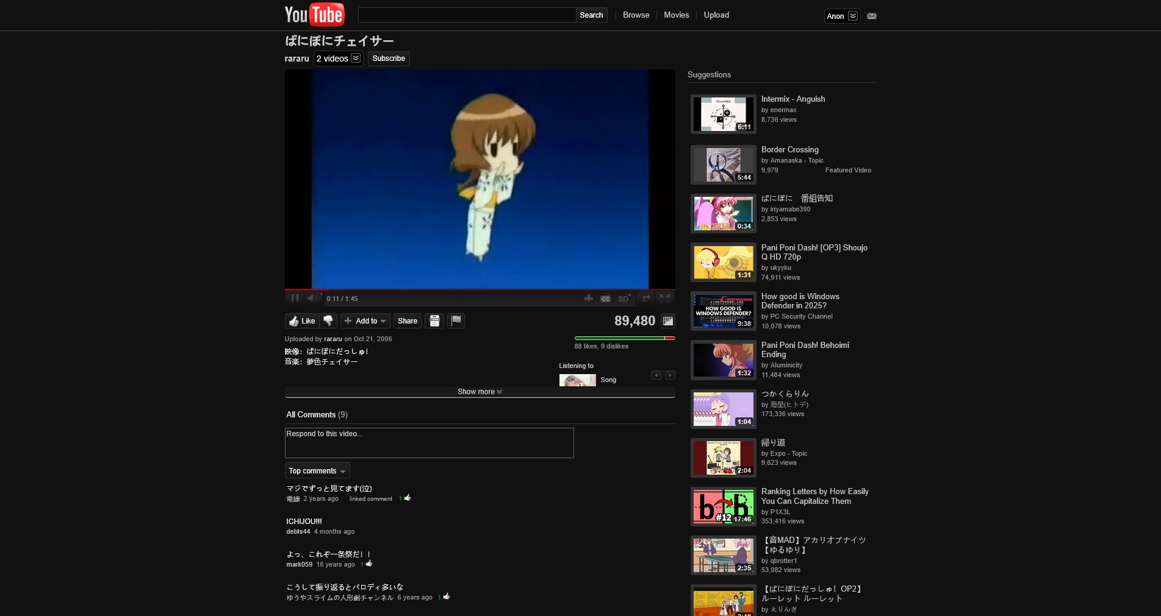Open 帰り道 suggested video title

773,442
